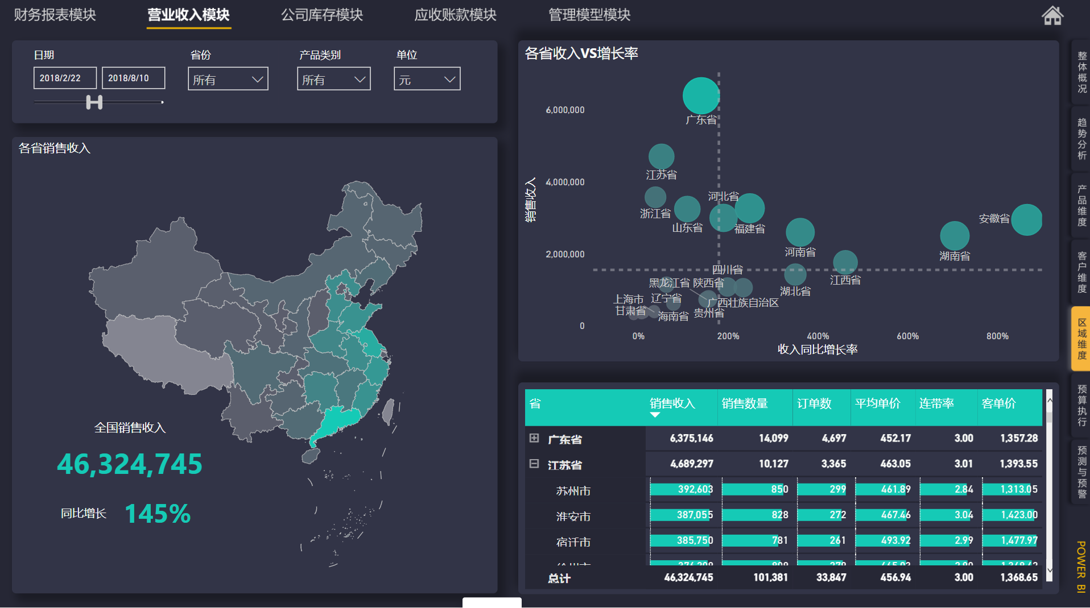Open the 产品类别 dropdown filter
This screenshot has height=608, width=1090.
[x=333, y=79]
